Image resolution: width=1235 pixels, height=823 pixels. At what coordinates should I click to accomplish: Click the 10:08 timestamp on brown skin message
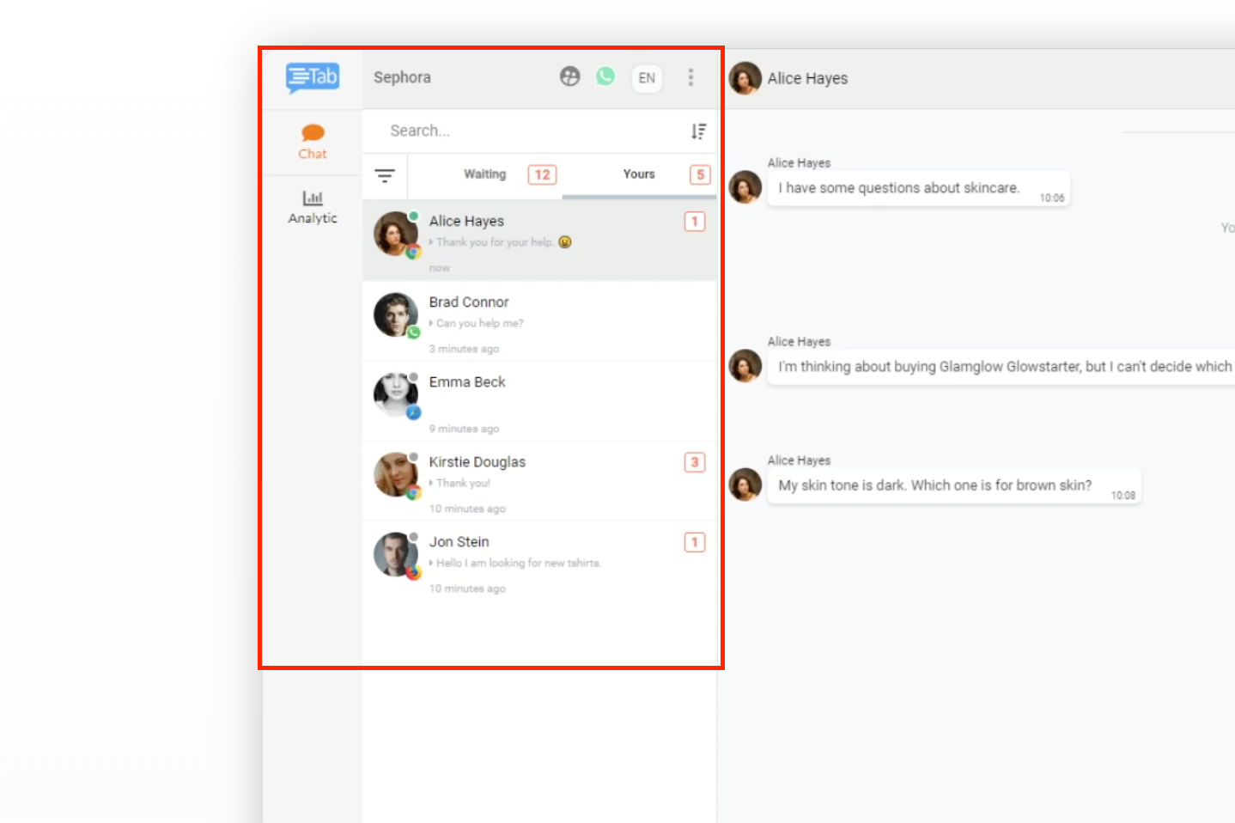[x=1123, y=496]
